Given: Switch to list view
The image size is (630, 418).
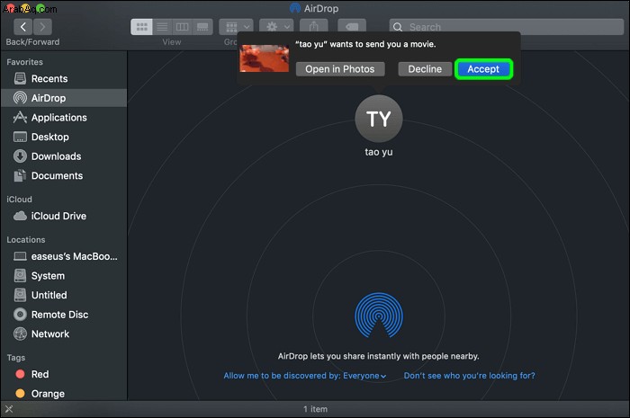Looking at the screenshot, I should (x=162, y=27).
